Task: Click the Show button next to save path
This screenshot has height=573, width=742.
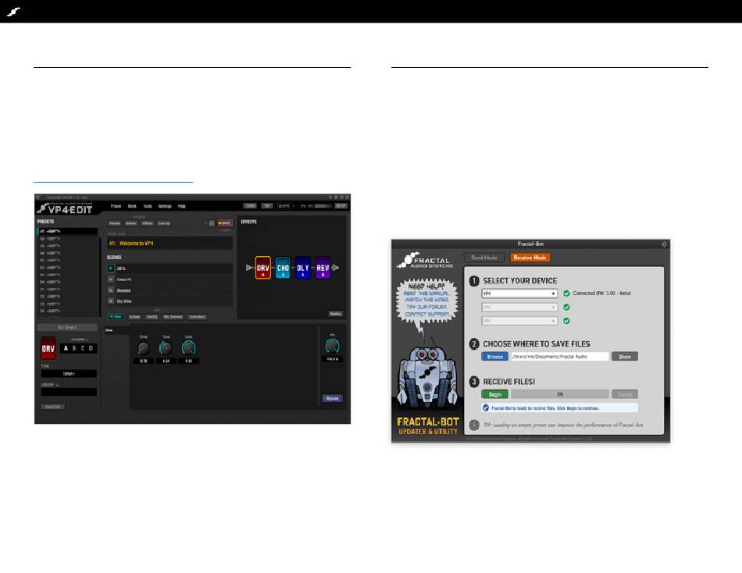Action: [625, 356]
